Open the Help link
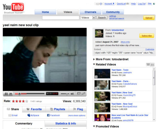This screenshot has width=157, height=129. tap(133, 3)
